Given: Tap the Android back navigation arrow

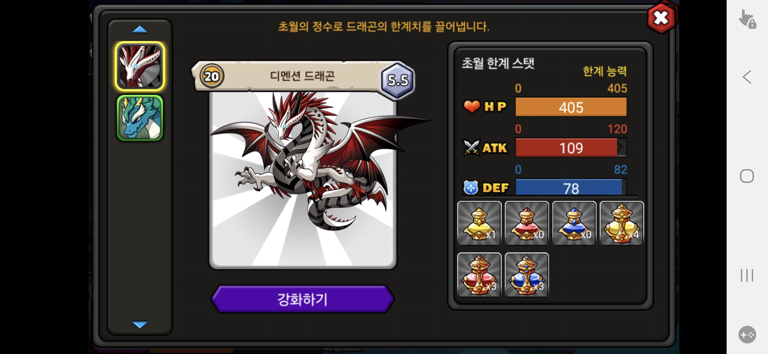Looking at the screenshot, I should pos(747,77).
